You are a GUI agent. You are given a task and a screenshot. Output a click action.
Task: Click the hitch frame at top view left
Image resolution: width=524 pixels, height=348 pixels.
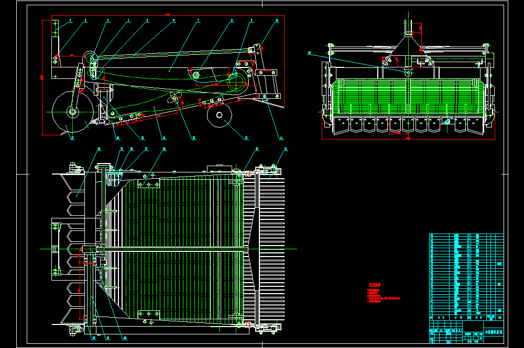56,249
